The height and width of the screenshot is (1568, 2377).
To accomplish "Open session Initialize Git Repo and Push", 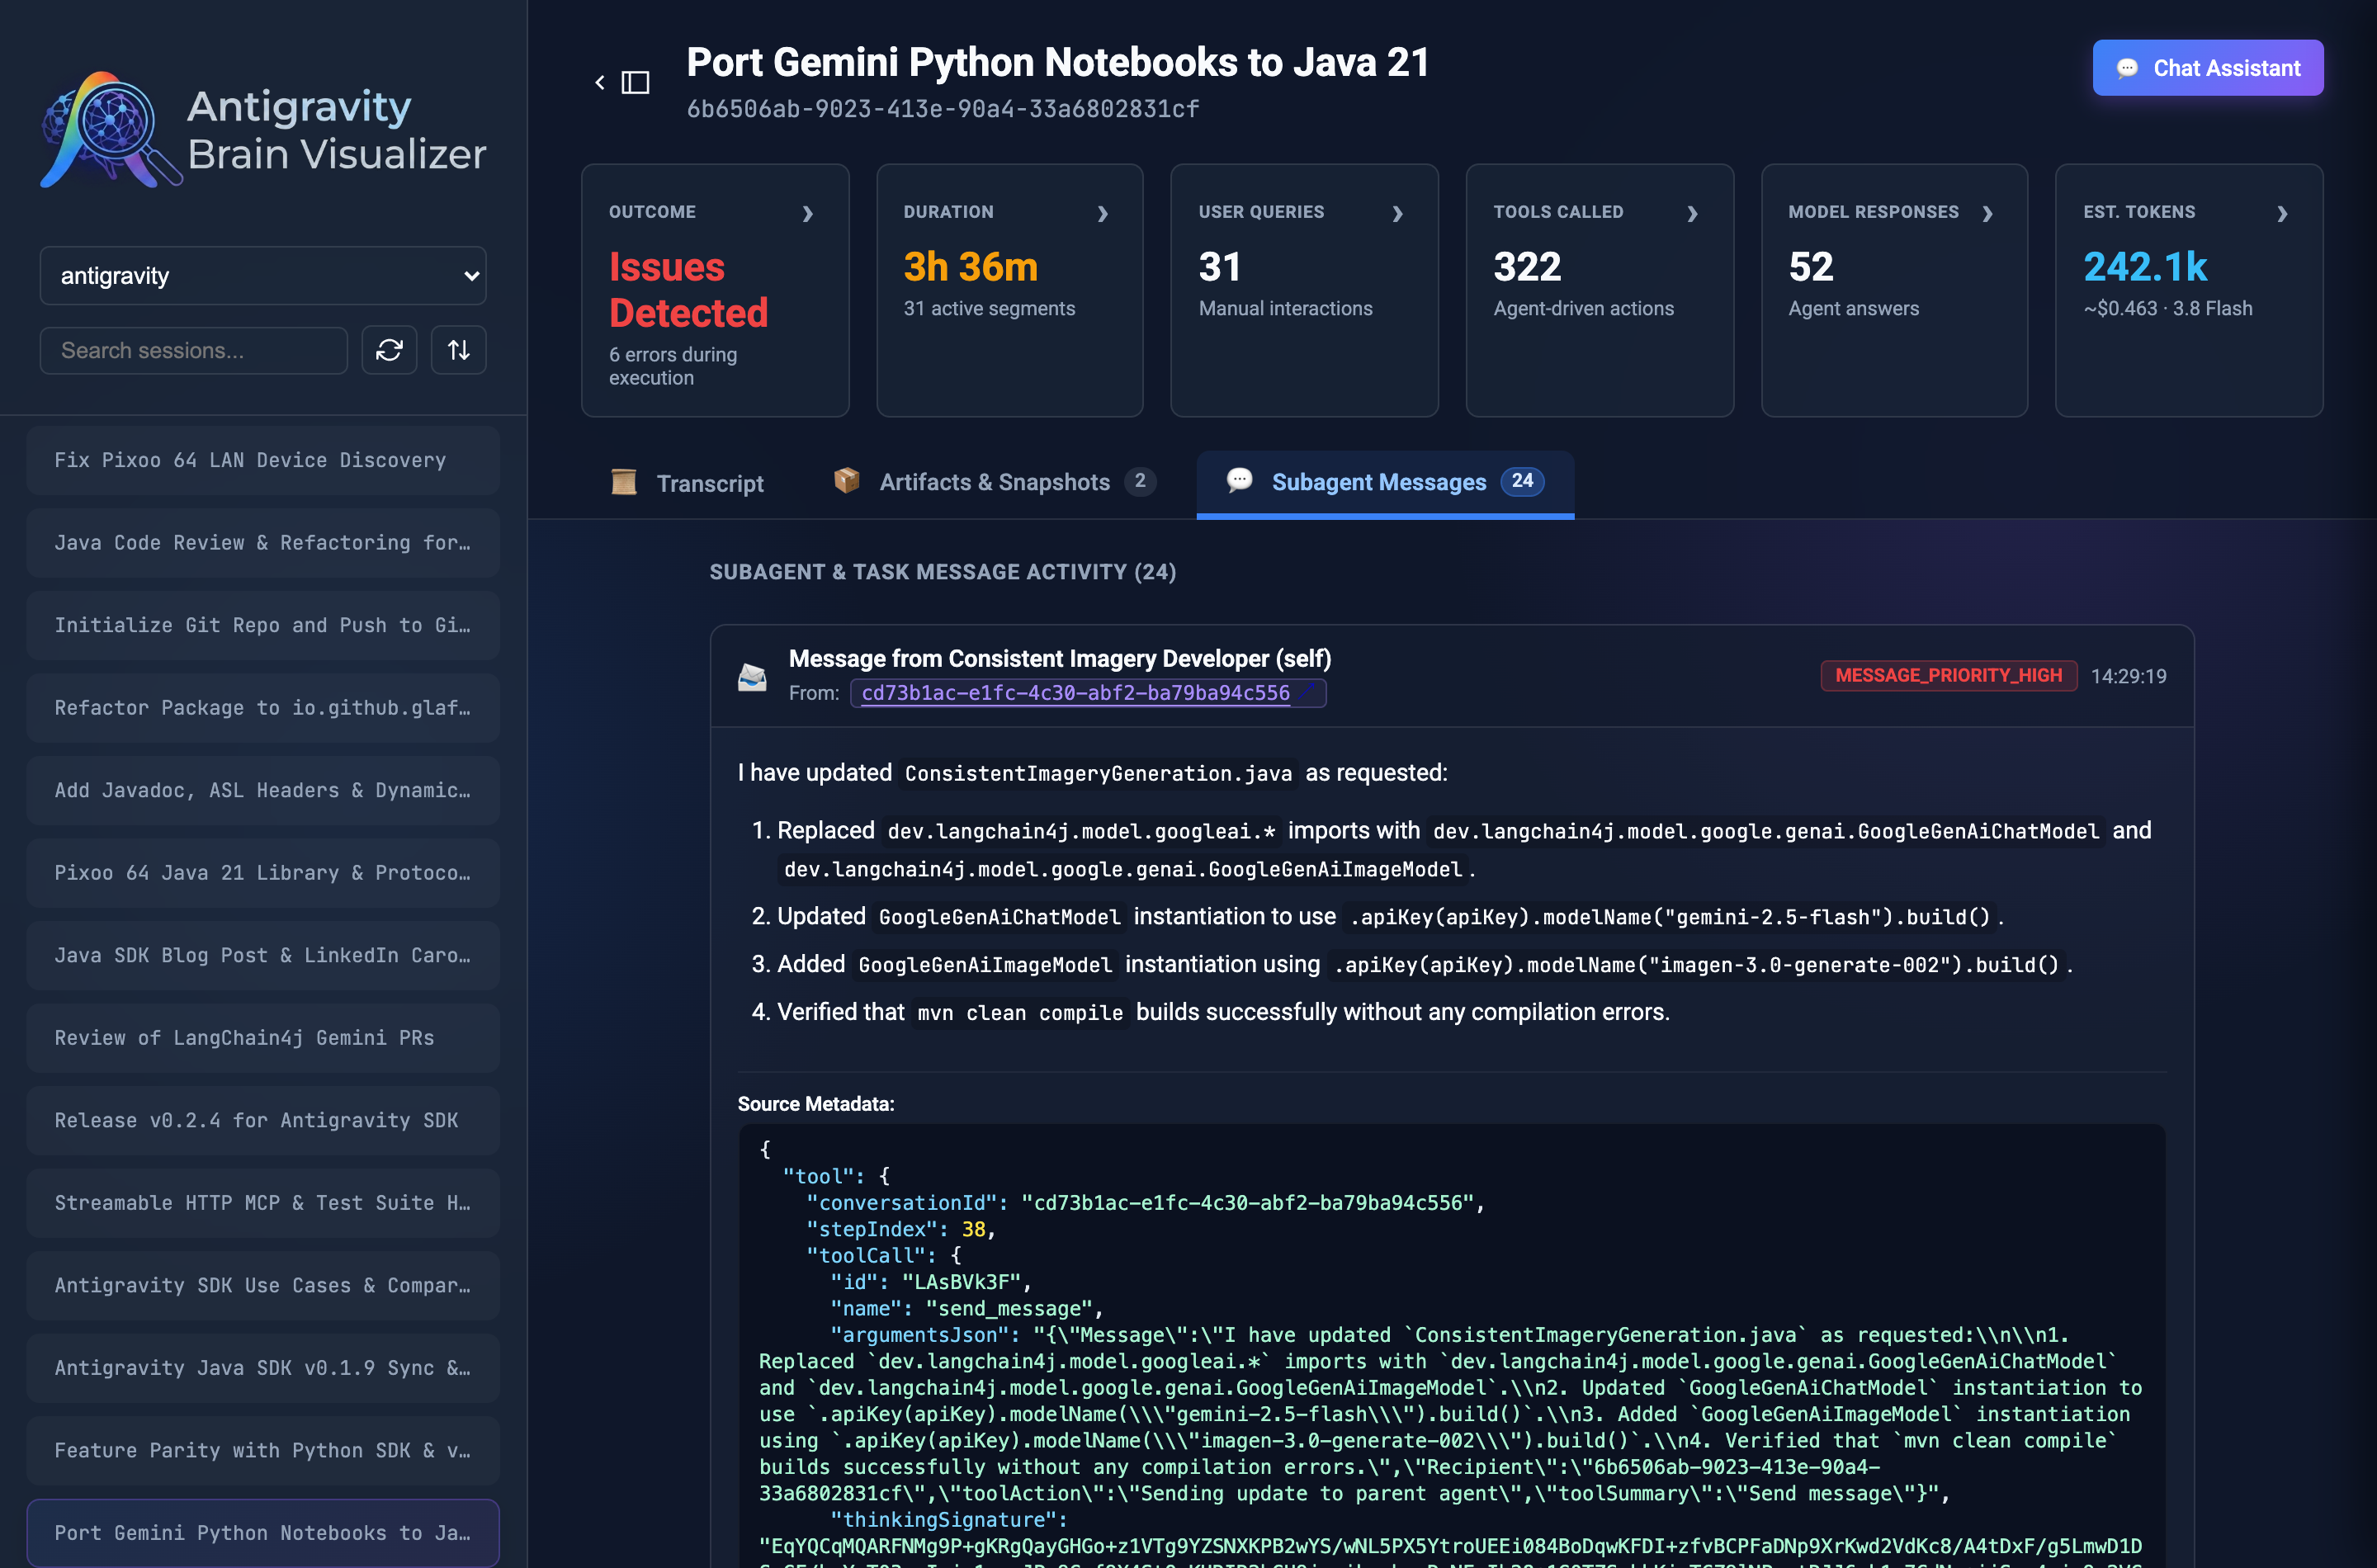I will pos(263,625).
